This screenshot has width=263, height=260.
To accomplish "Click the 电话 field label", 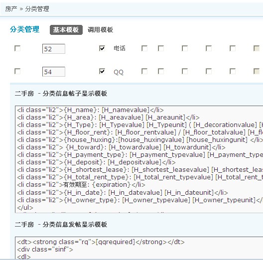I will pyautogui.click(x=120, y=48).
